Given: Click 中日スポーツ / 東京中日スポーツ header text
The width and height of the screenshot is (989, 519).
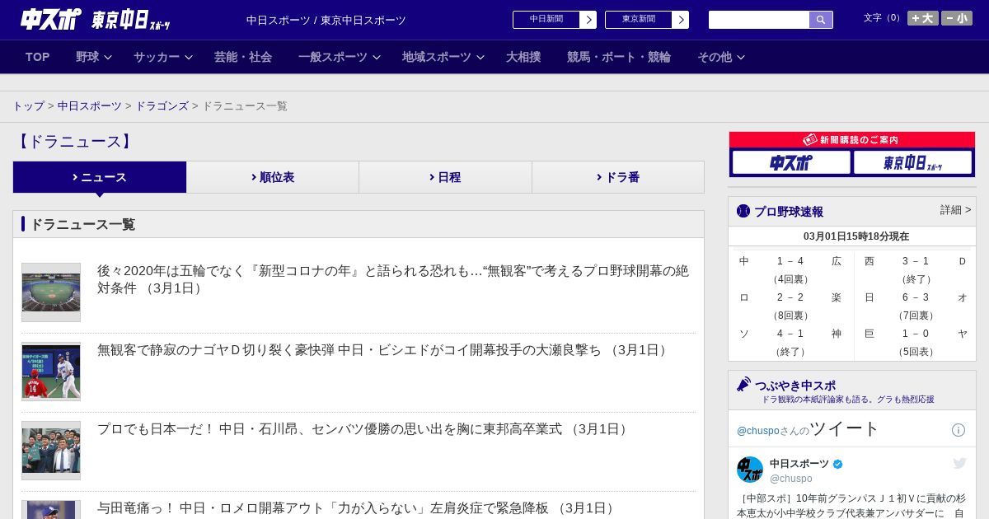Looking at the screenshot, I should pos(326,20).
